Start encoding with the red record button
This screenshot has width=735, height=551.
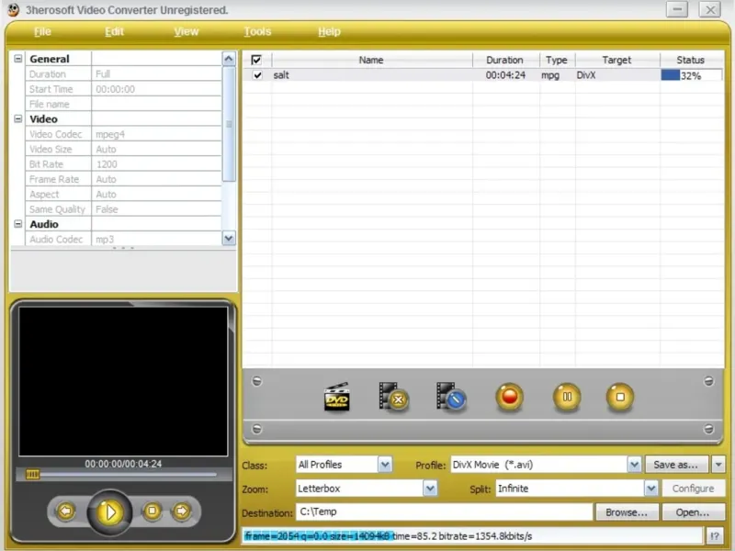(509, 398)
